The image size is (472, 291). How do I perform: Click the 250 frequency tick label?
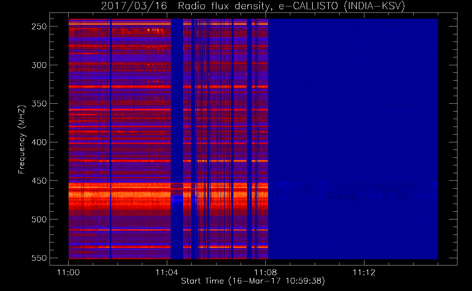(39, 26)
